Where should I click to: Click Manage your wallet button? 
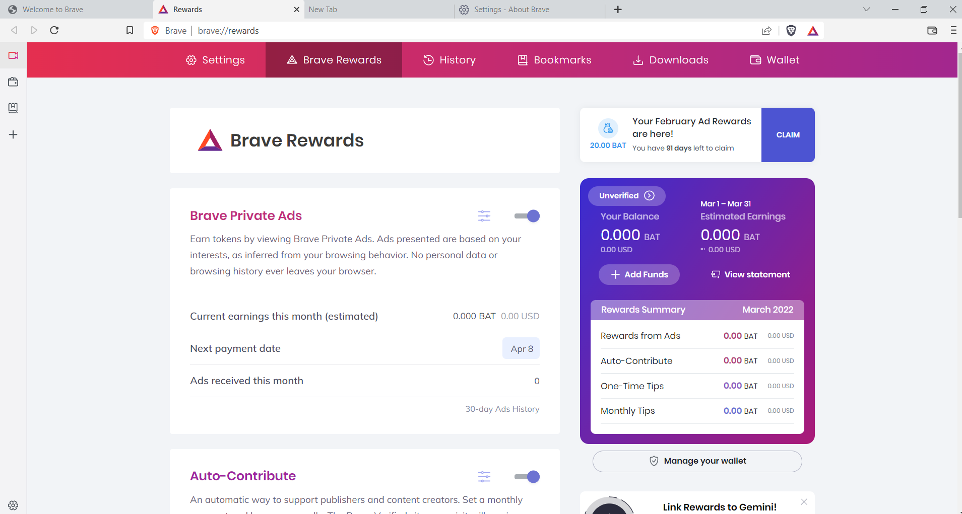[697, 461]
